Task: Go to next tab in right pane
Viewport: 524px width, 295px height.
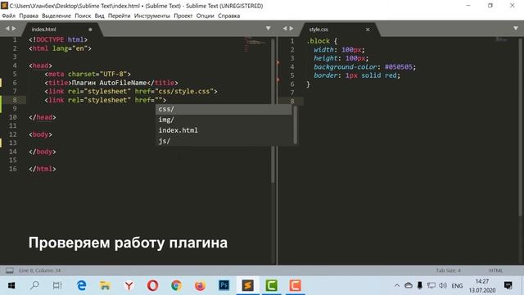Action: pos(291,29)
